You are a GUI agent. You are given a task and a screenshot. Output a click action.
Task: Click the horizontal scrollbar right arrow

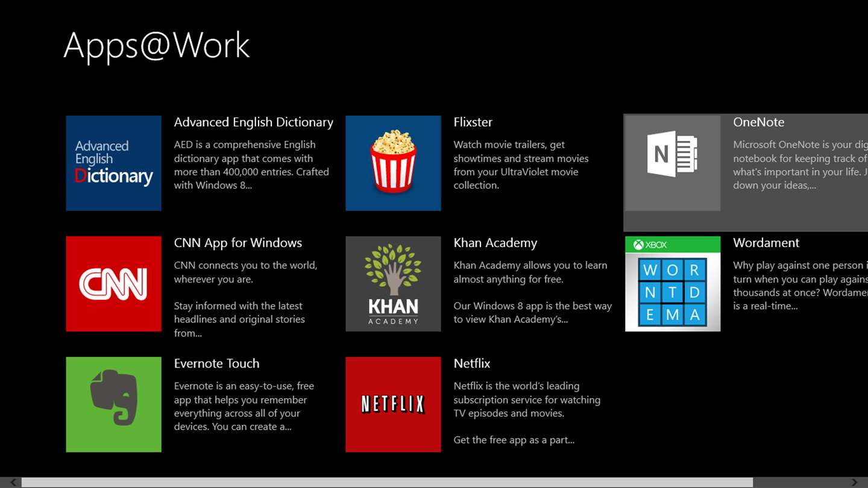point(854,483)
